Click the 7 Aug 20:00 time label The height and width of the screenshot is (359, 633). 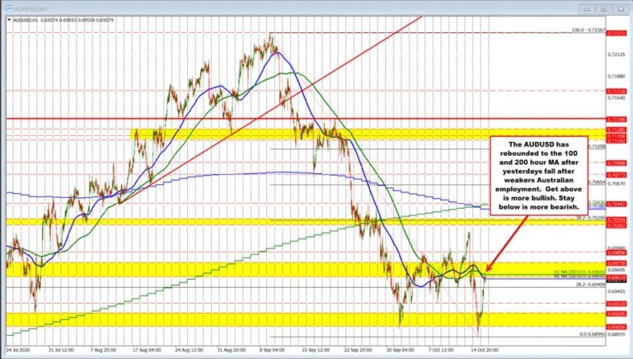(x=104, y=350)
